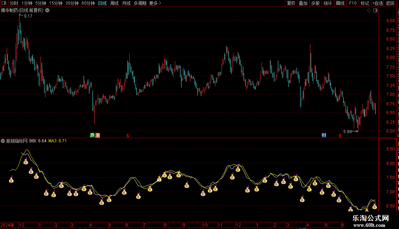
Task: Click the 叠加 overlay button
Action: click(303, 3)
